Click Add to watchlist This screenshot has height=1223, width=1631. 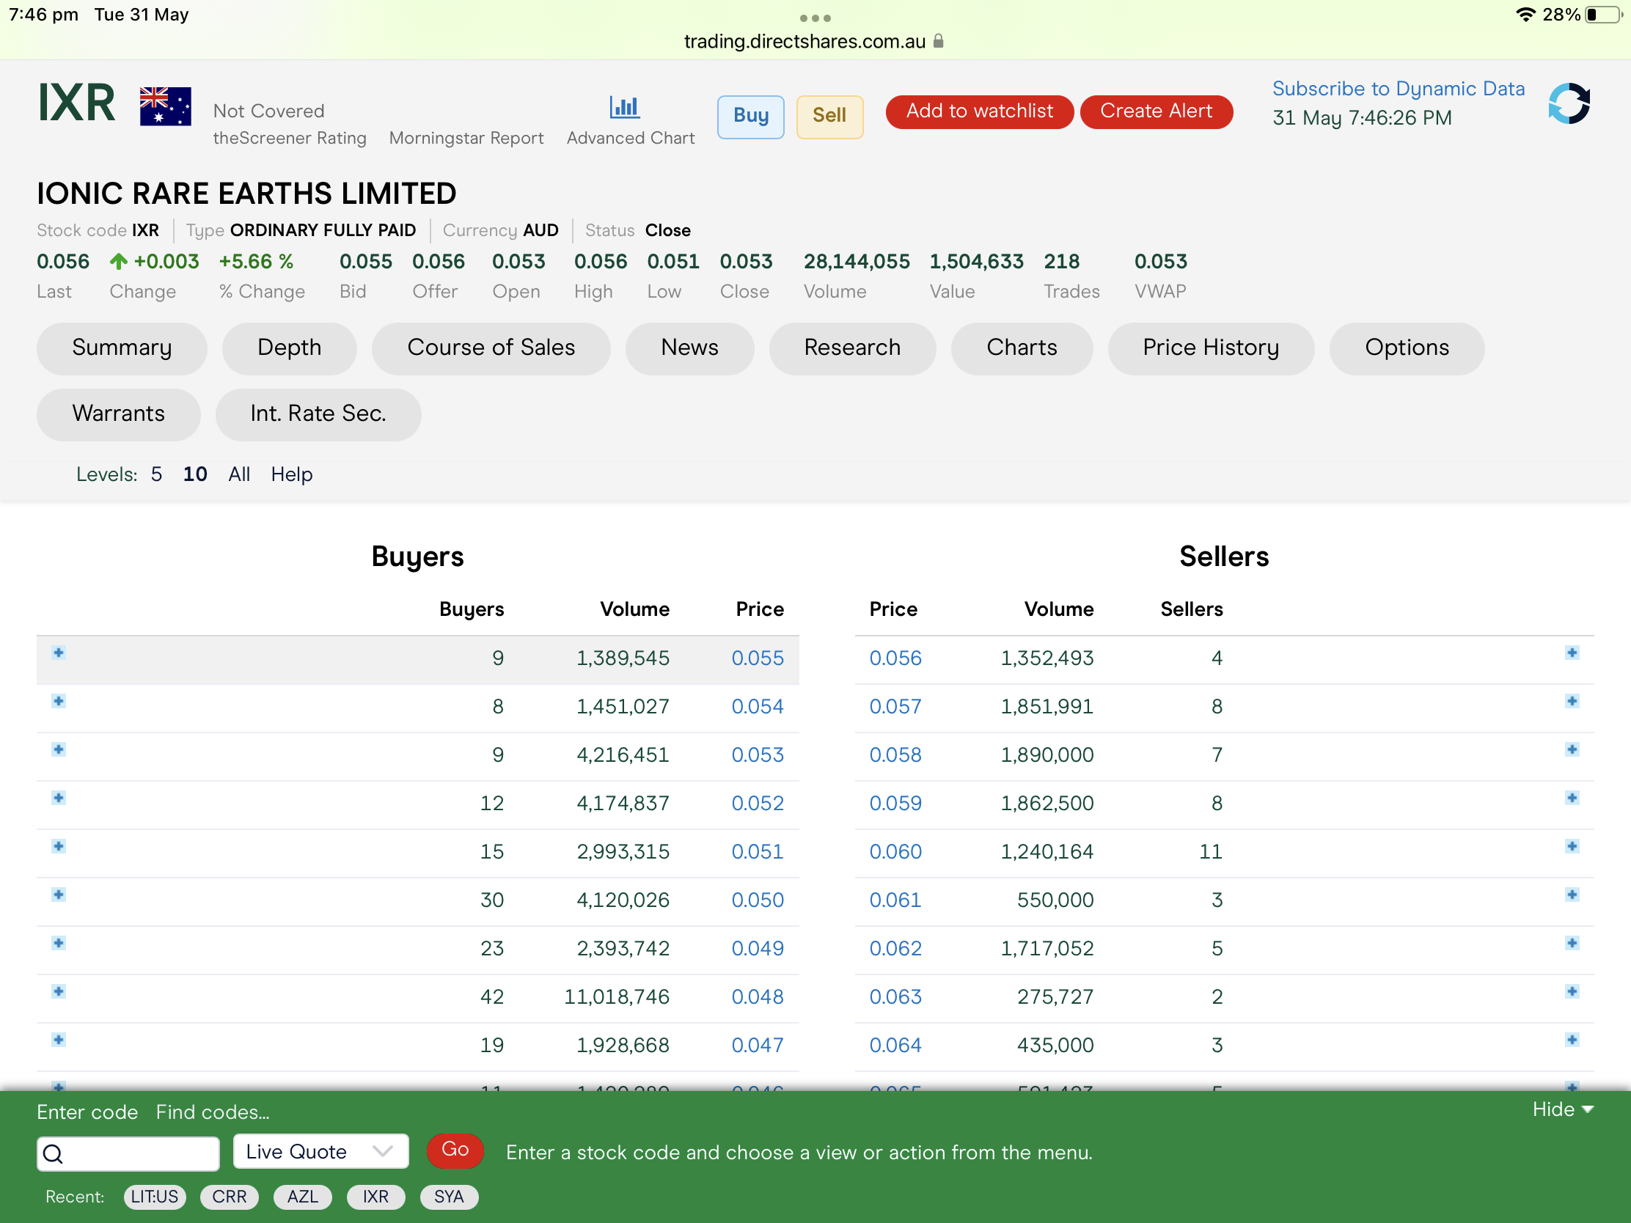[979, 112]
